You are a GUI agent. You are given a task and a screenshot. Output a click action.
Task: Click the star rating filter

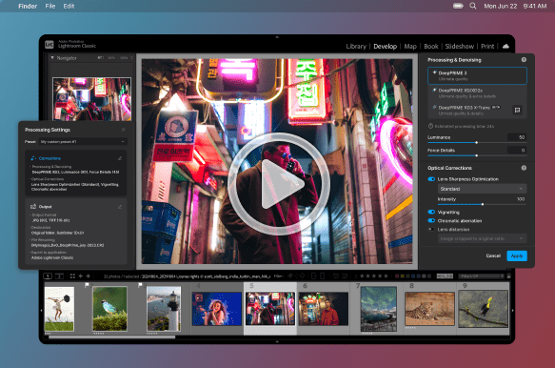[x=374, y=276]
